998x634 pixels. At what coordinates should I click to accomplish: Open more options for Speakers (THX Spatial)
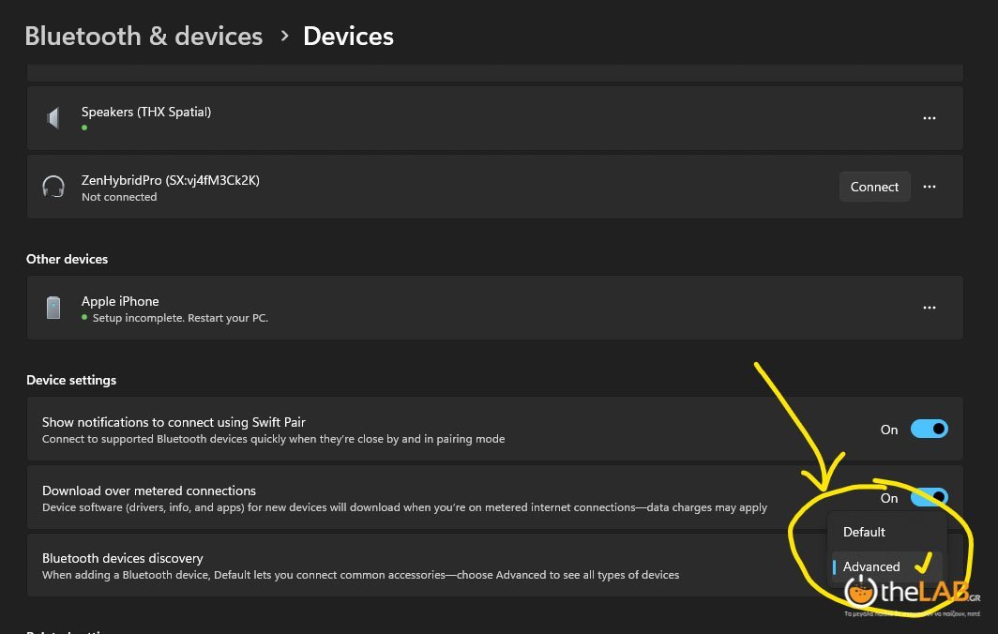pos(930,118)
